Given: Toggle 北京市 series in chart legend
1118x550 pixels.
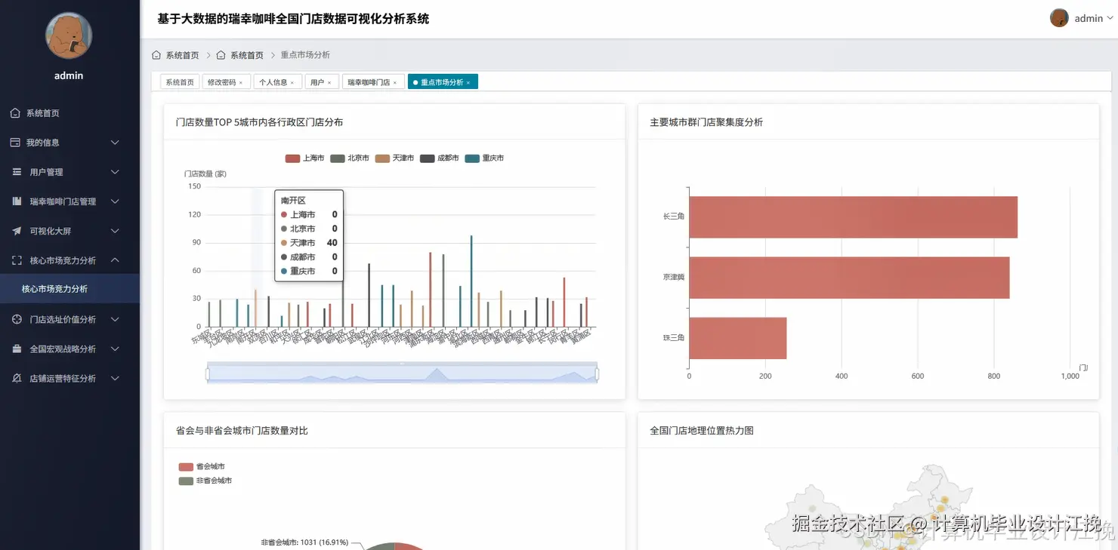Looking at the screenshot, I should tap(349, 158).
